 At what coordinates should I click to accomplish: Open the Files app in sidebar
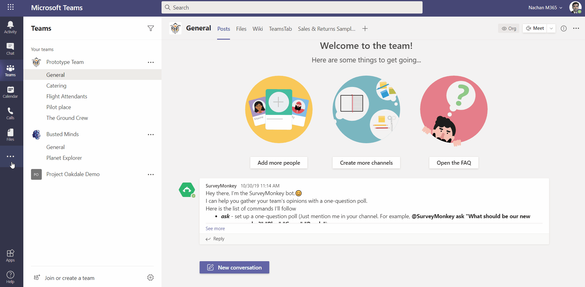(x=10, y=135)
